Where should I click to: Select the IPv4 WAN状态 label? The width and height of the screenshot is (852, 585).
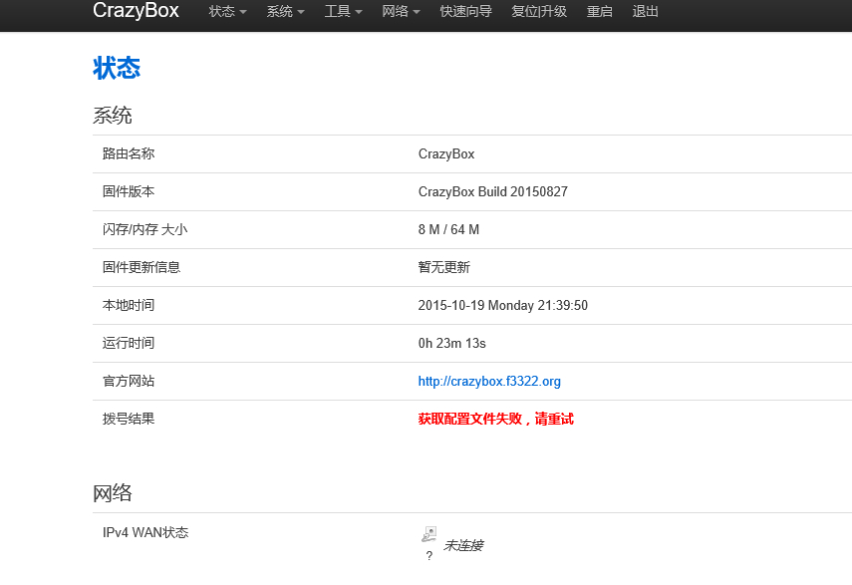click(145, 532)
